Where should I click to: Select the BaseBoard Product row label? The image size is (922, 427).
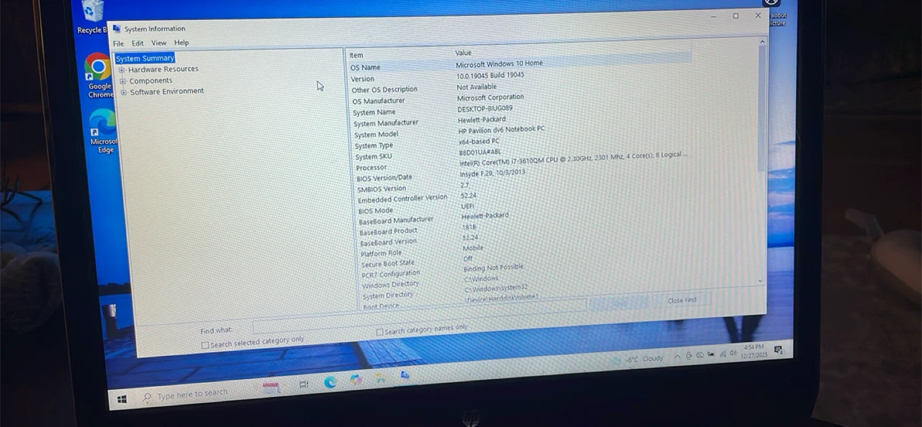point(388,232)
